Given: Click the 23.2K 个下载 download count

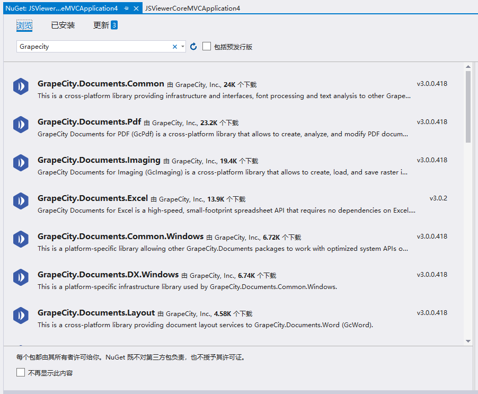Looking at the screenshot, I should tap(219, 123).
